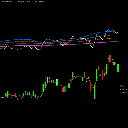Click the 'BSE 543310' symbol text
Image resolution: width=128 pixels, height=128 pixels.
pyautogui.click(x=39, y=2)
